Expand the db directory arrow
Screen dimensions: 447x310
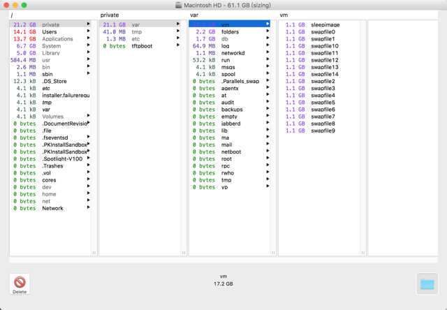[x=268, y=38]
